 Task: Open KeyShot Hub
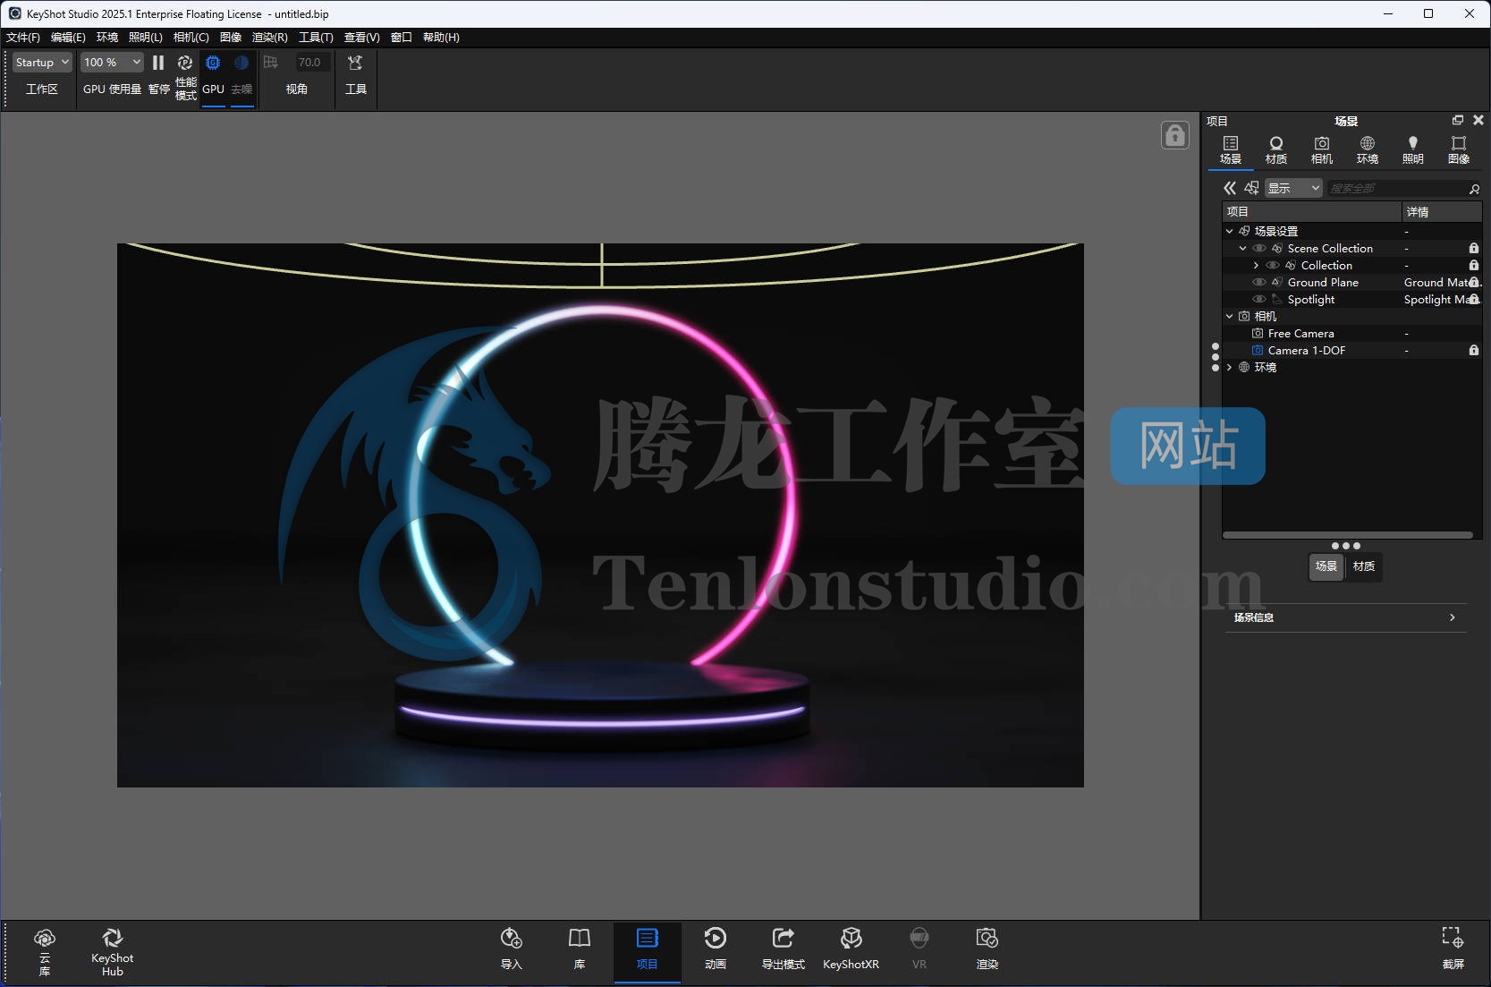point(112,950)
